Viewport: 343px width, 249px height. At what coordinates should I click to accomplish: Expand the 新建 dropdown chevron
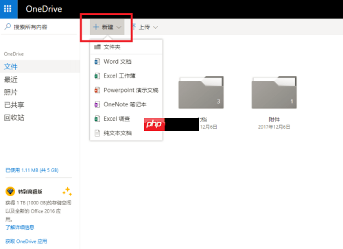tap(119, 27)
